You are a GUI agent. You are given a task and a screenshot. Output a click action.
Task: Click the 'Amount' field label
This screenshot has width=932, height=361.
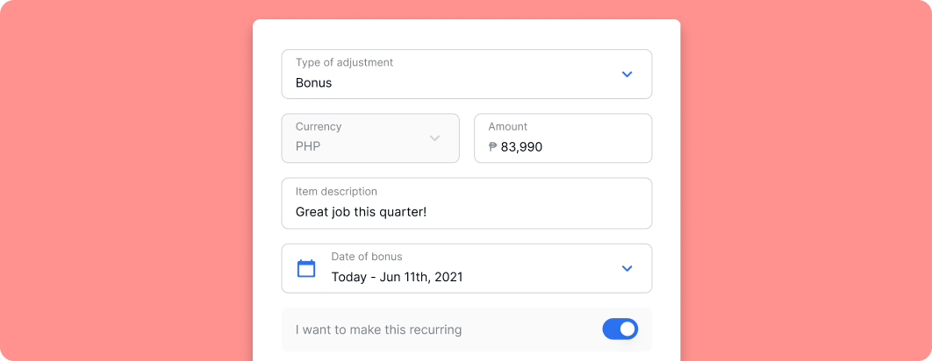point(507,126)
